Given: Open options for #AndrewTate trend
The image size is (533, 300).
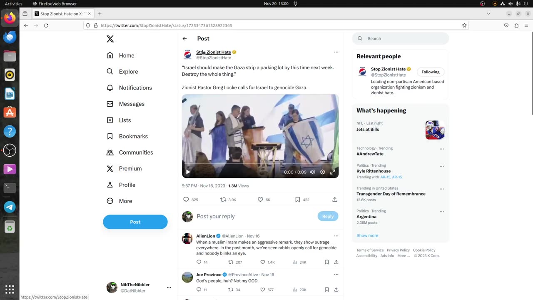Looking at the screenshot, I should coord(442,149).
